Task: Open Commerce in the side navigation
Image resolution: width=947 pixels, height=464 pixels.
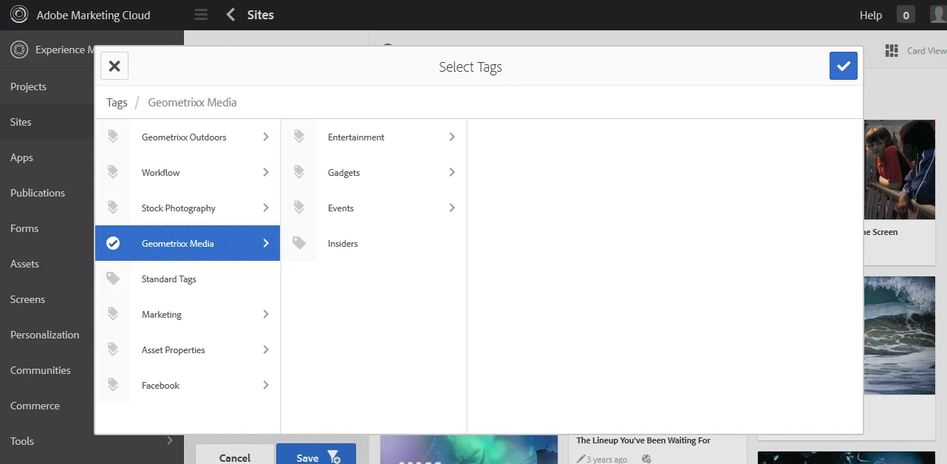Action: coord(35,406)
